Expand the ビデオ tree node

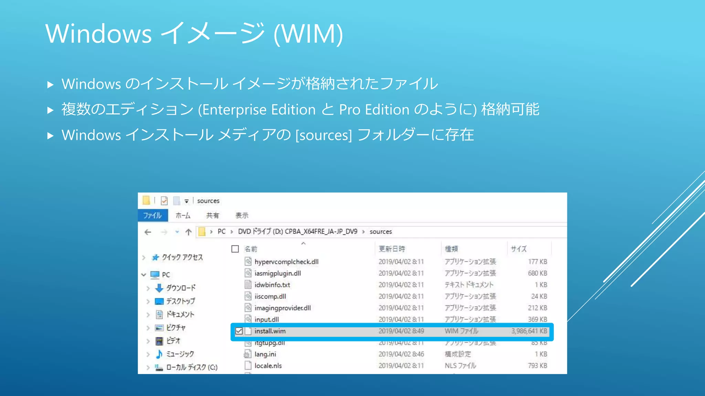click(148, 341)
